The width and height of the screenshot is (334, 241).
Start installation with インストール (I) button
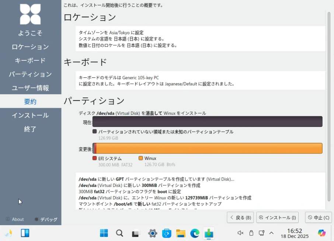(277, 217)
